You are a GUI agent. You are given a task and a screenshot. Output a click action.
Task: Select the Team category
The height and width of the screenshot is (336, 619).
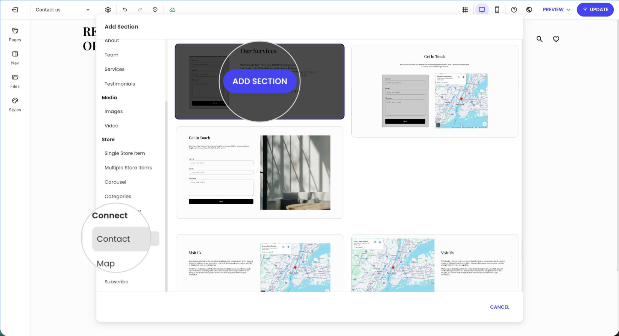click(x=111, y=55)
